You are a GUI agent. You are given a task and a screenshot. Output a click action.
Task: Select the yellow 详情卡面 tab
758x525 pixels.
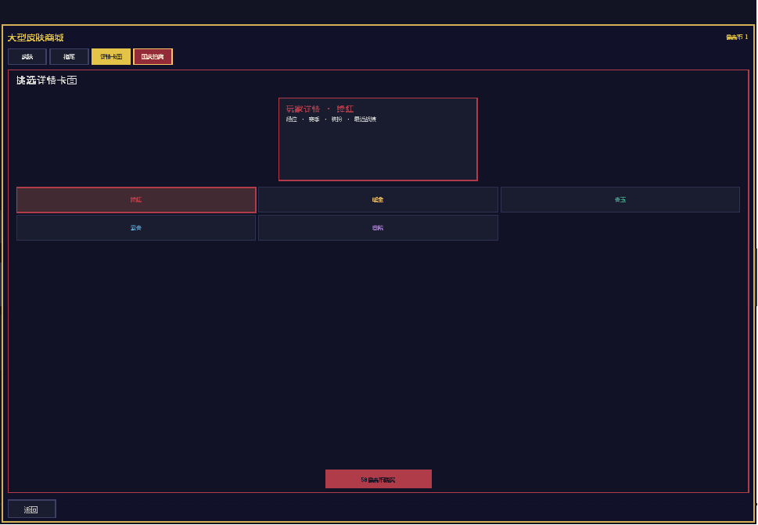tap(111, 56)
